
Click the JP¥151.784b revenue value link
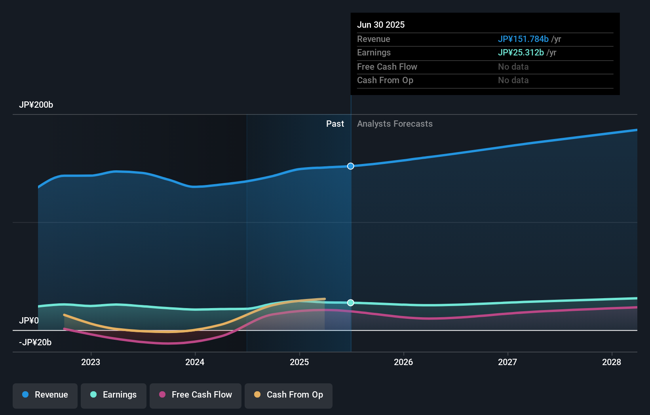tap(523, 39)
